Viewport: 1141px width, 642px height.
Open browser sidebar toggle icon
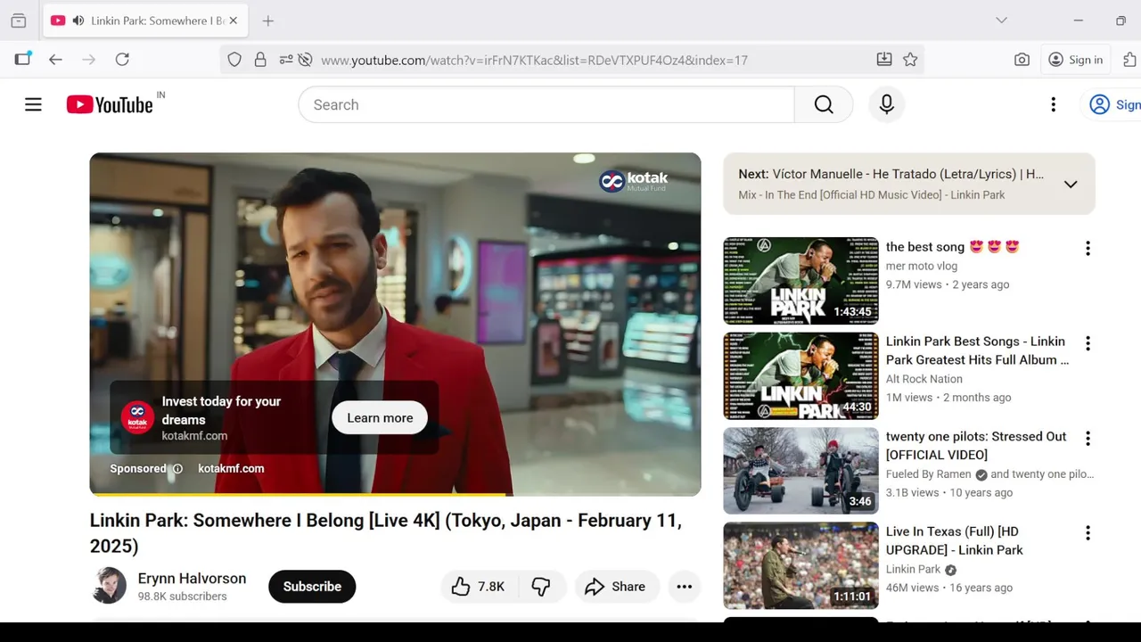pyautogui.click(x=22, y=59)
